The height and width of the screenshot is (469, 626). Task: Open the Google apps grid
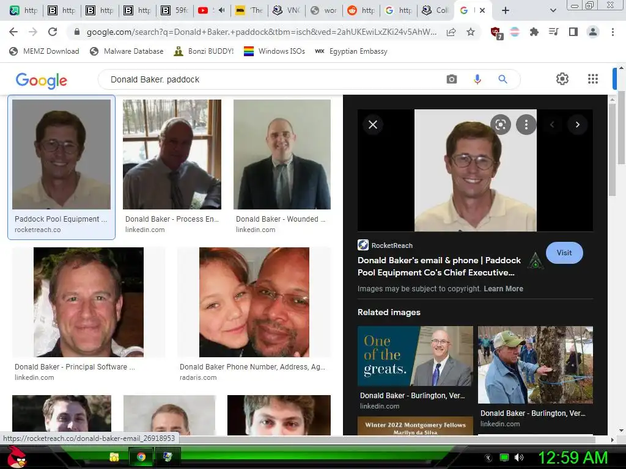coord(593,79)
